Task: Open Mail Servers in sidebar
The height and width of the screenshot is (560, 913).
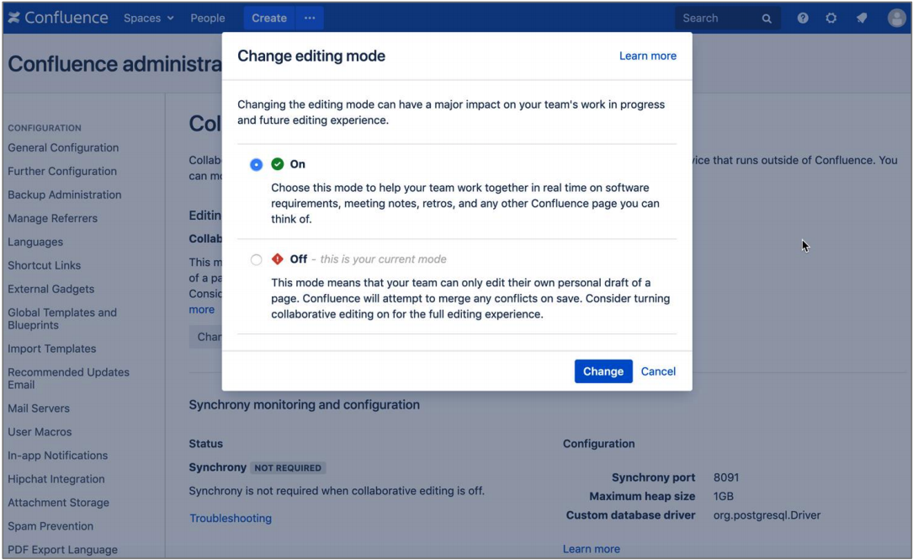Action: click(x=39, y=408)
